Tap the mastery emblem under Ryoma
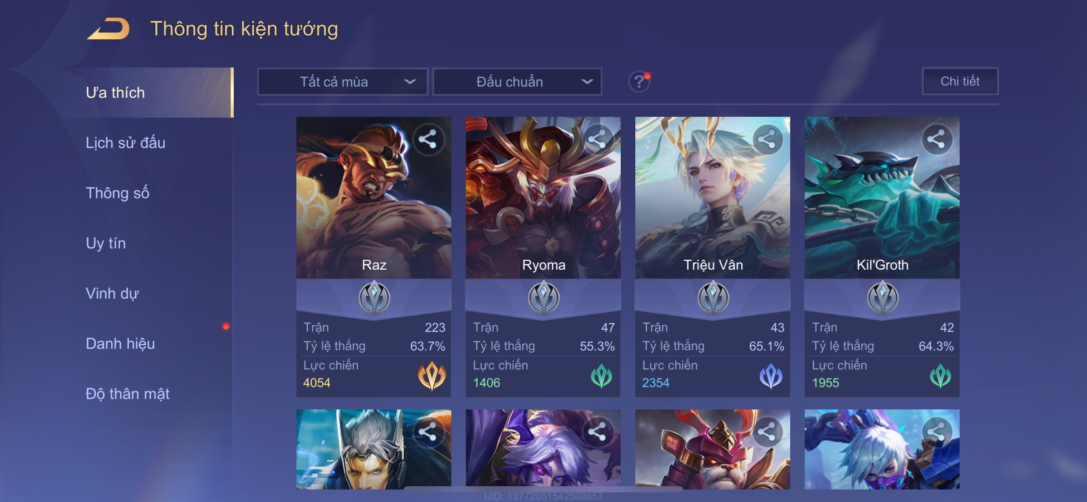Viewport: 1087px width, 502px height. pos(543,297)
